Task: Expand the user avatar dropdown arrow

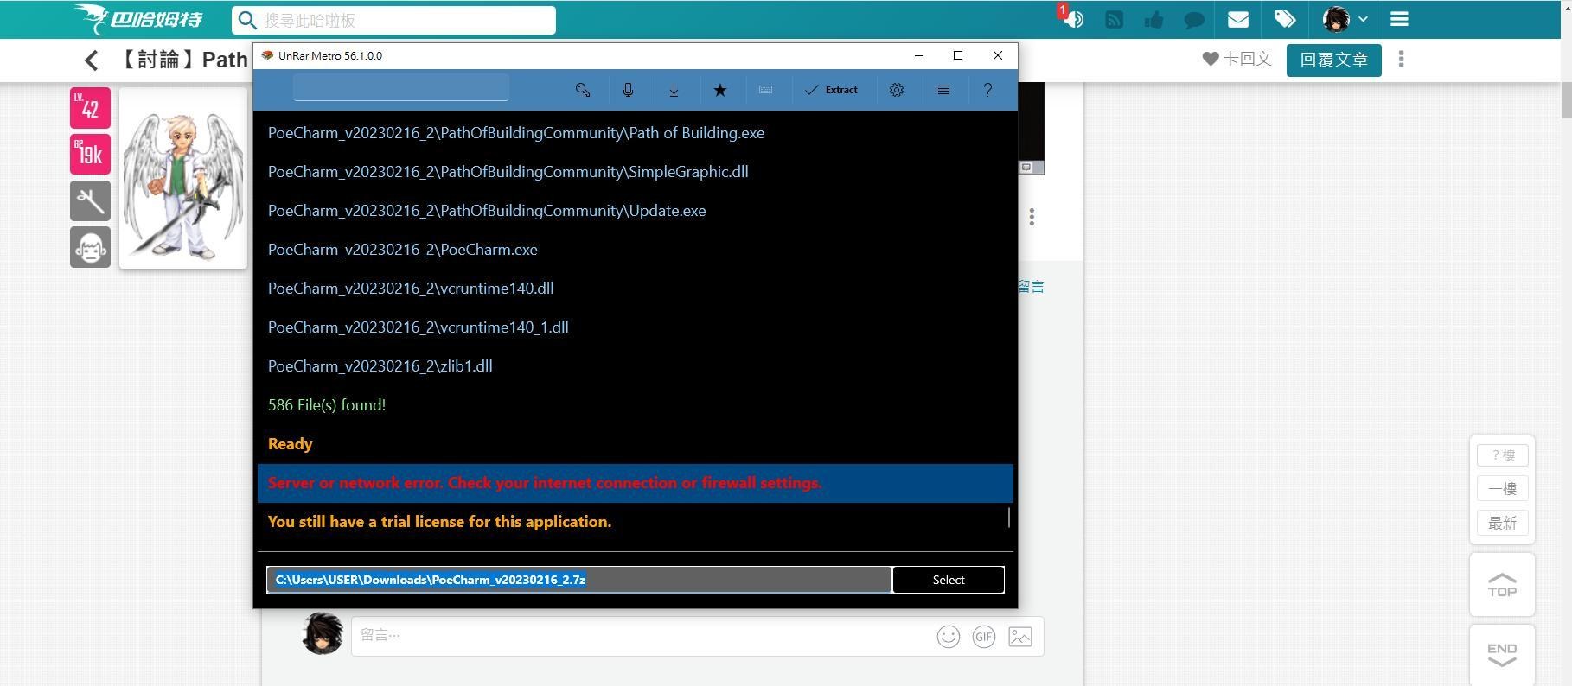Action: (1364, 19)
